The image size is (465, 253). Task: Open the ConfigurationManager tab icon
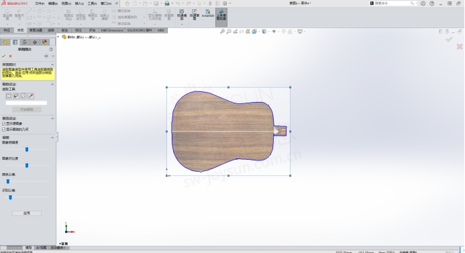coord(25,42)
